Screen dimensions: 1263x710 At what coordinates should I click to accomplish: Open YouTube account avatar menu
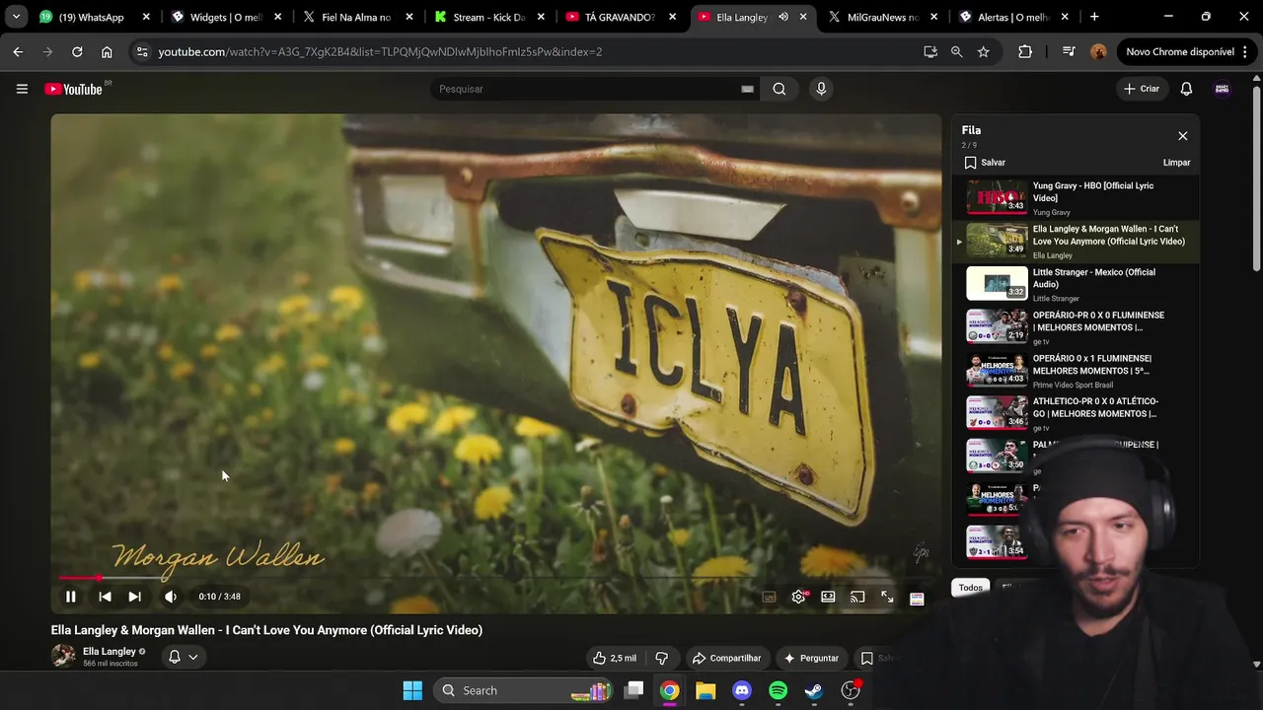tap(1222, 89)
